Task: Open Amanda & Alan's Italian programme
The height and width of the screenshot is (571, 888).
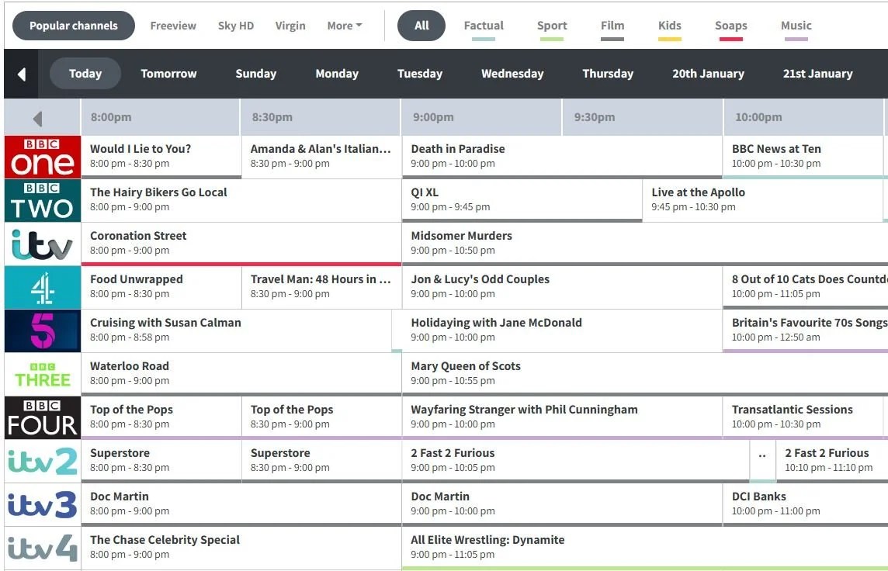Action: pos(321,156)
